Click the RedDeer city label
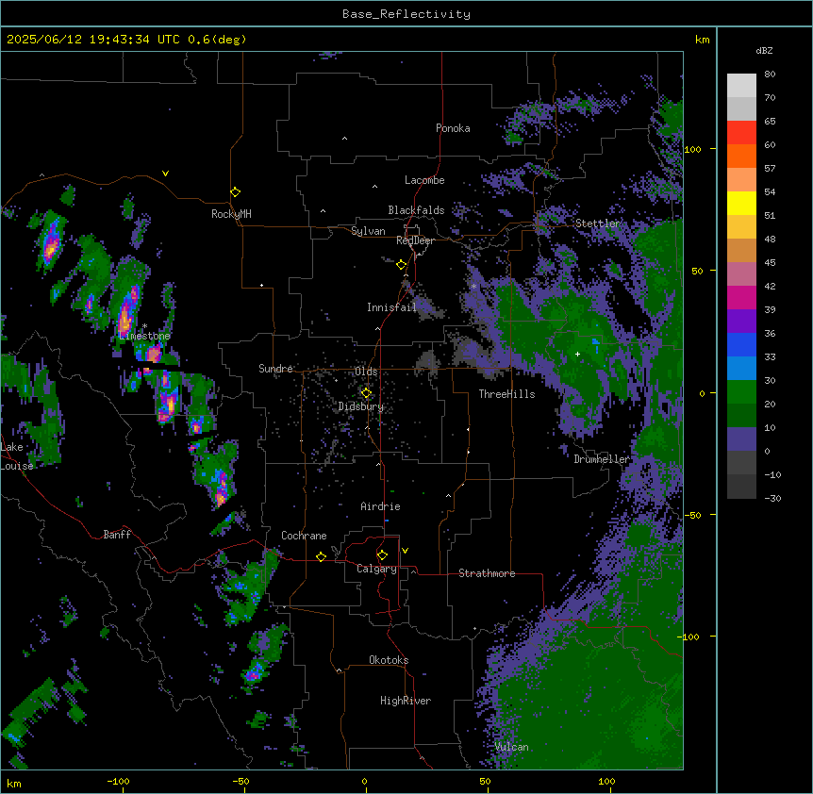813x794 pixels. click(x=415, y=240)
